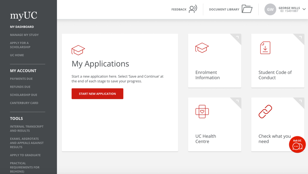Screen dimensions: 308x174
Task: Go to My Dashboard in sidebar
Action: click(x=22, y=27)
